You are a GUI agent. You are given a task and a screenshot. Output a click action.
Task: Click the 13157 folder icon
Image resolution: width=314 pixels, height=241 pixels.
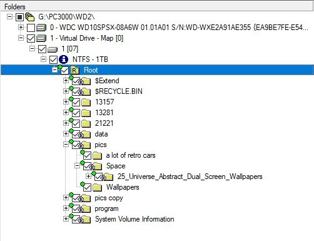(86, 102)
